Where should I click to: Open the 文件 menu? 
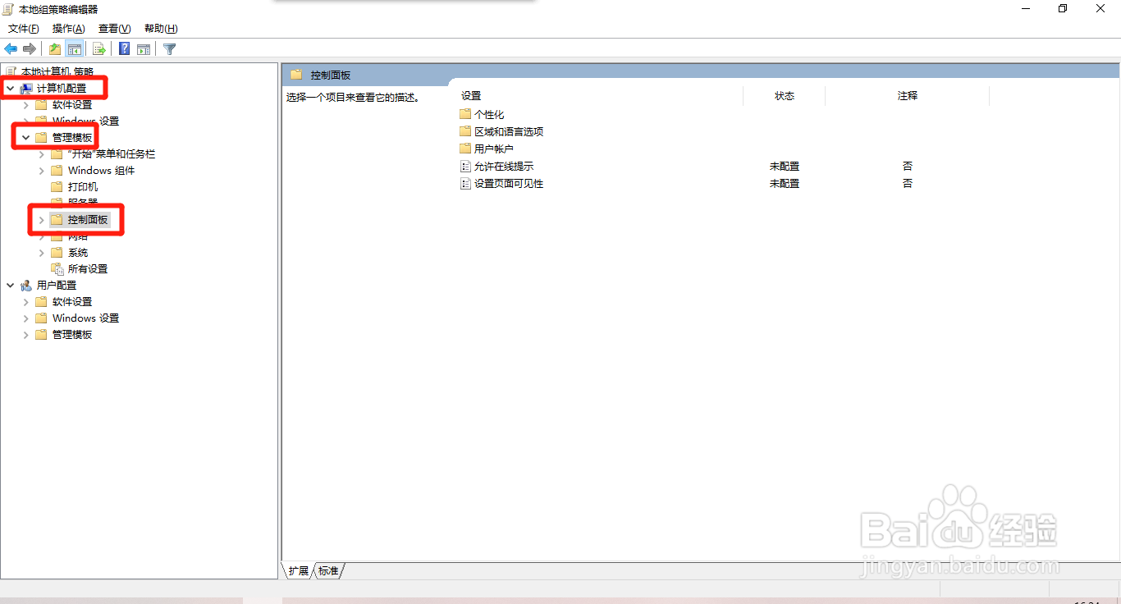[x=23, y=28]
